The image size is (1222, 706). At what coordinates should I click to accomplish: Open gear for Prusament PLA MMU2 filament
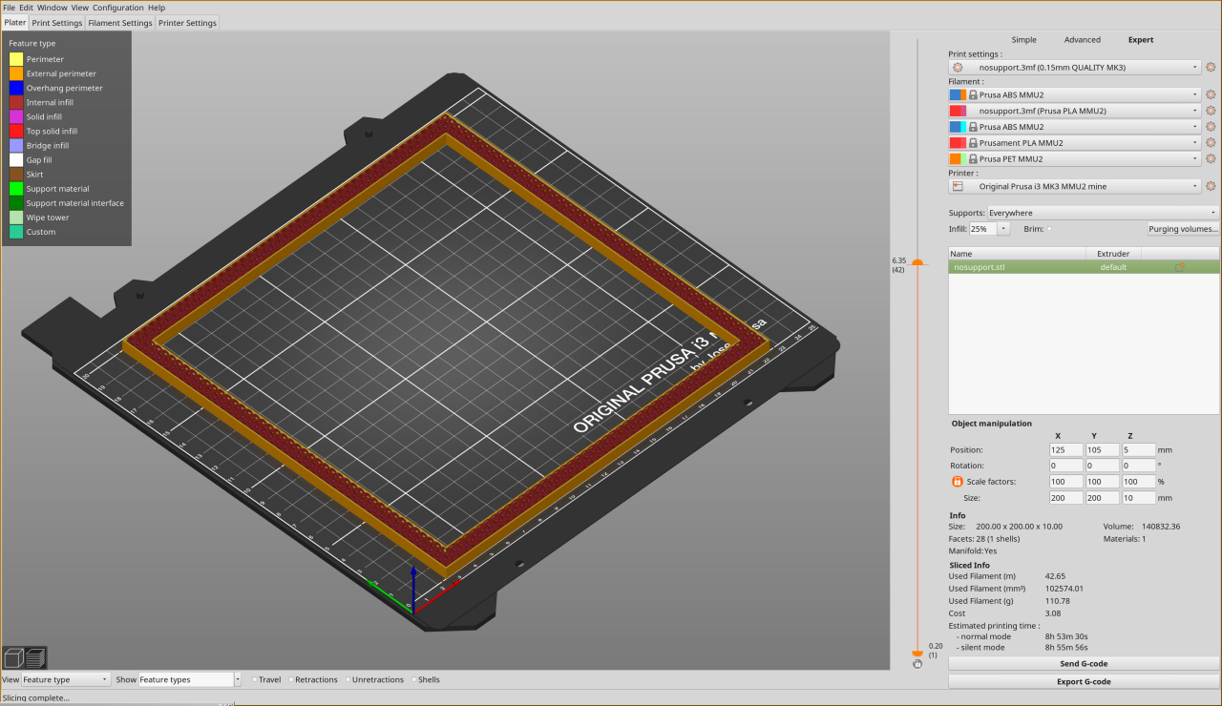point(1211,142)
